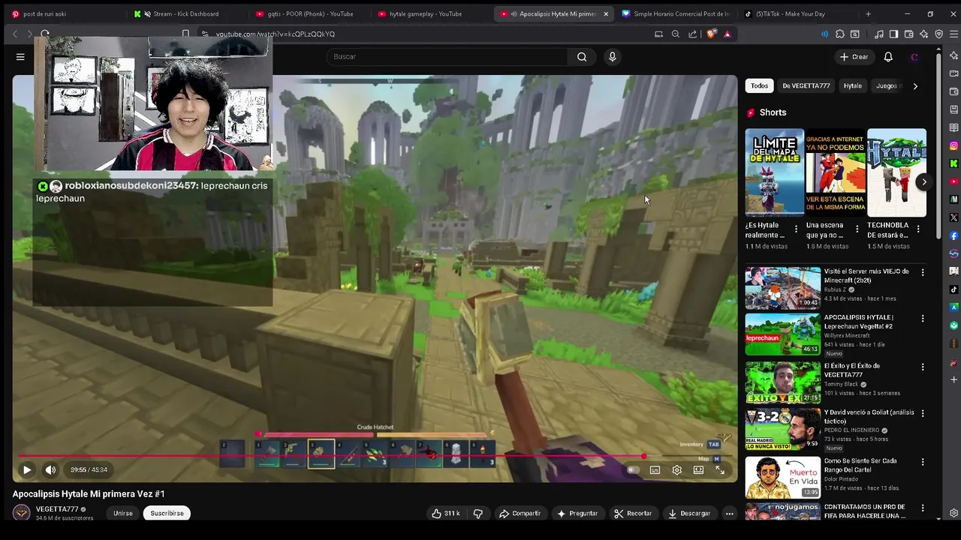Focus the Buscar search field
Screen dimensions: 961x540
click(x=447, y=57)
